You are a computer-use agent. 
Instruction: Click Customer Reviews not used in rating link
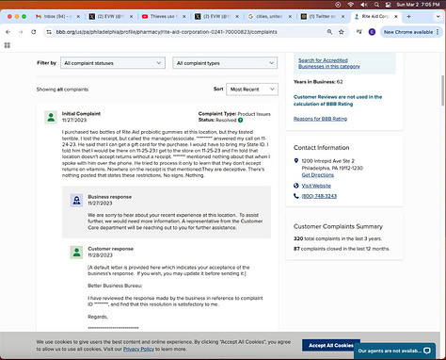[x=338, y=100]
